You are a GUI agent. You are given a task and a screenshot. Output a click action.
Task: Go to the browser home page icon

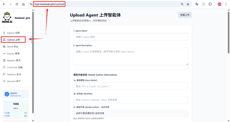(23, 4)
